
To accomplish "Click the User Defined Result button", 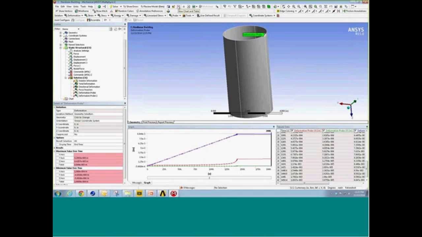I will point(208,15).
